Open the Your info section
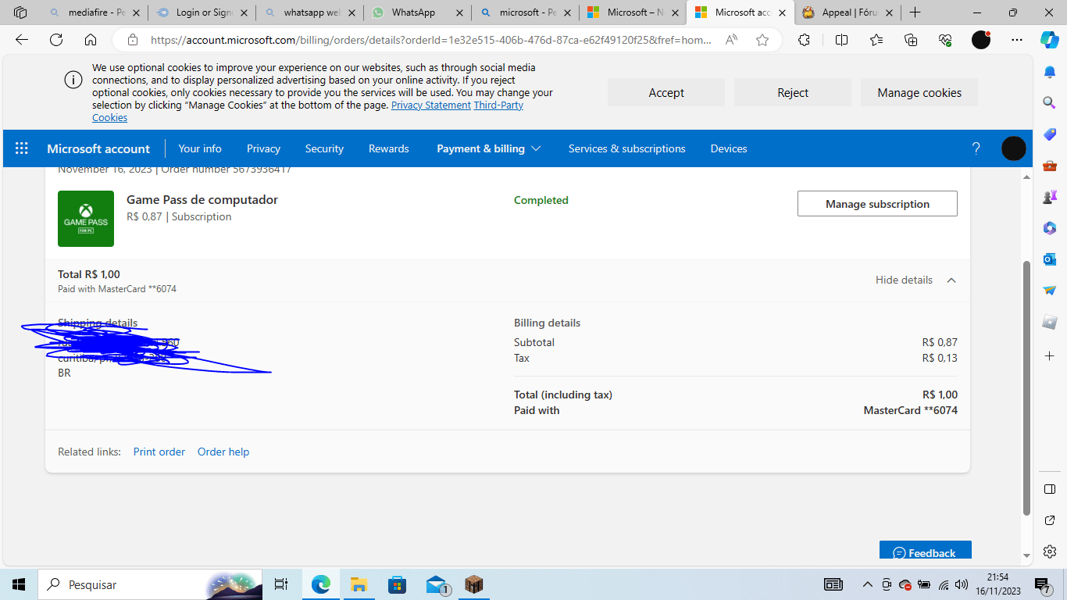The width and height of the screenshot is (1067, 600). coord(200,148)
